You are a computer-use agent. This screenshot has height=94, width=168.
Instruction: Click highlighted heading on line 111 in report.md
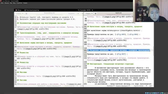(x=118, y=50)
